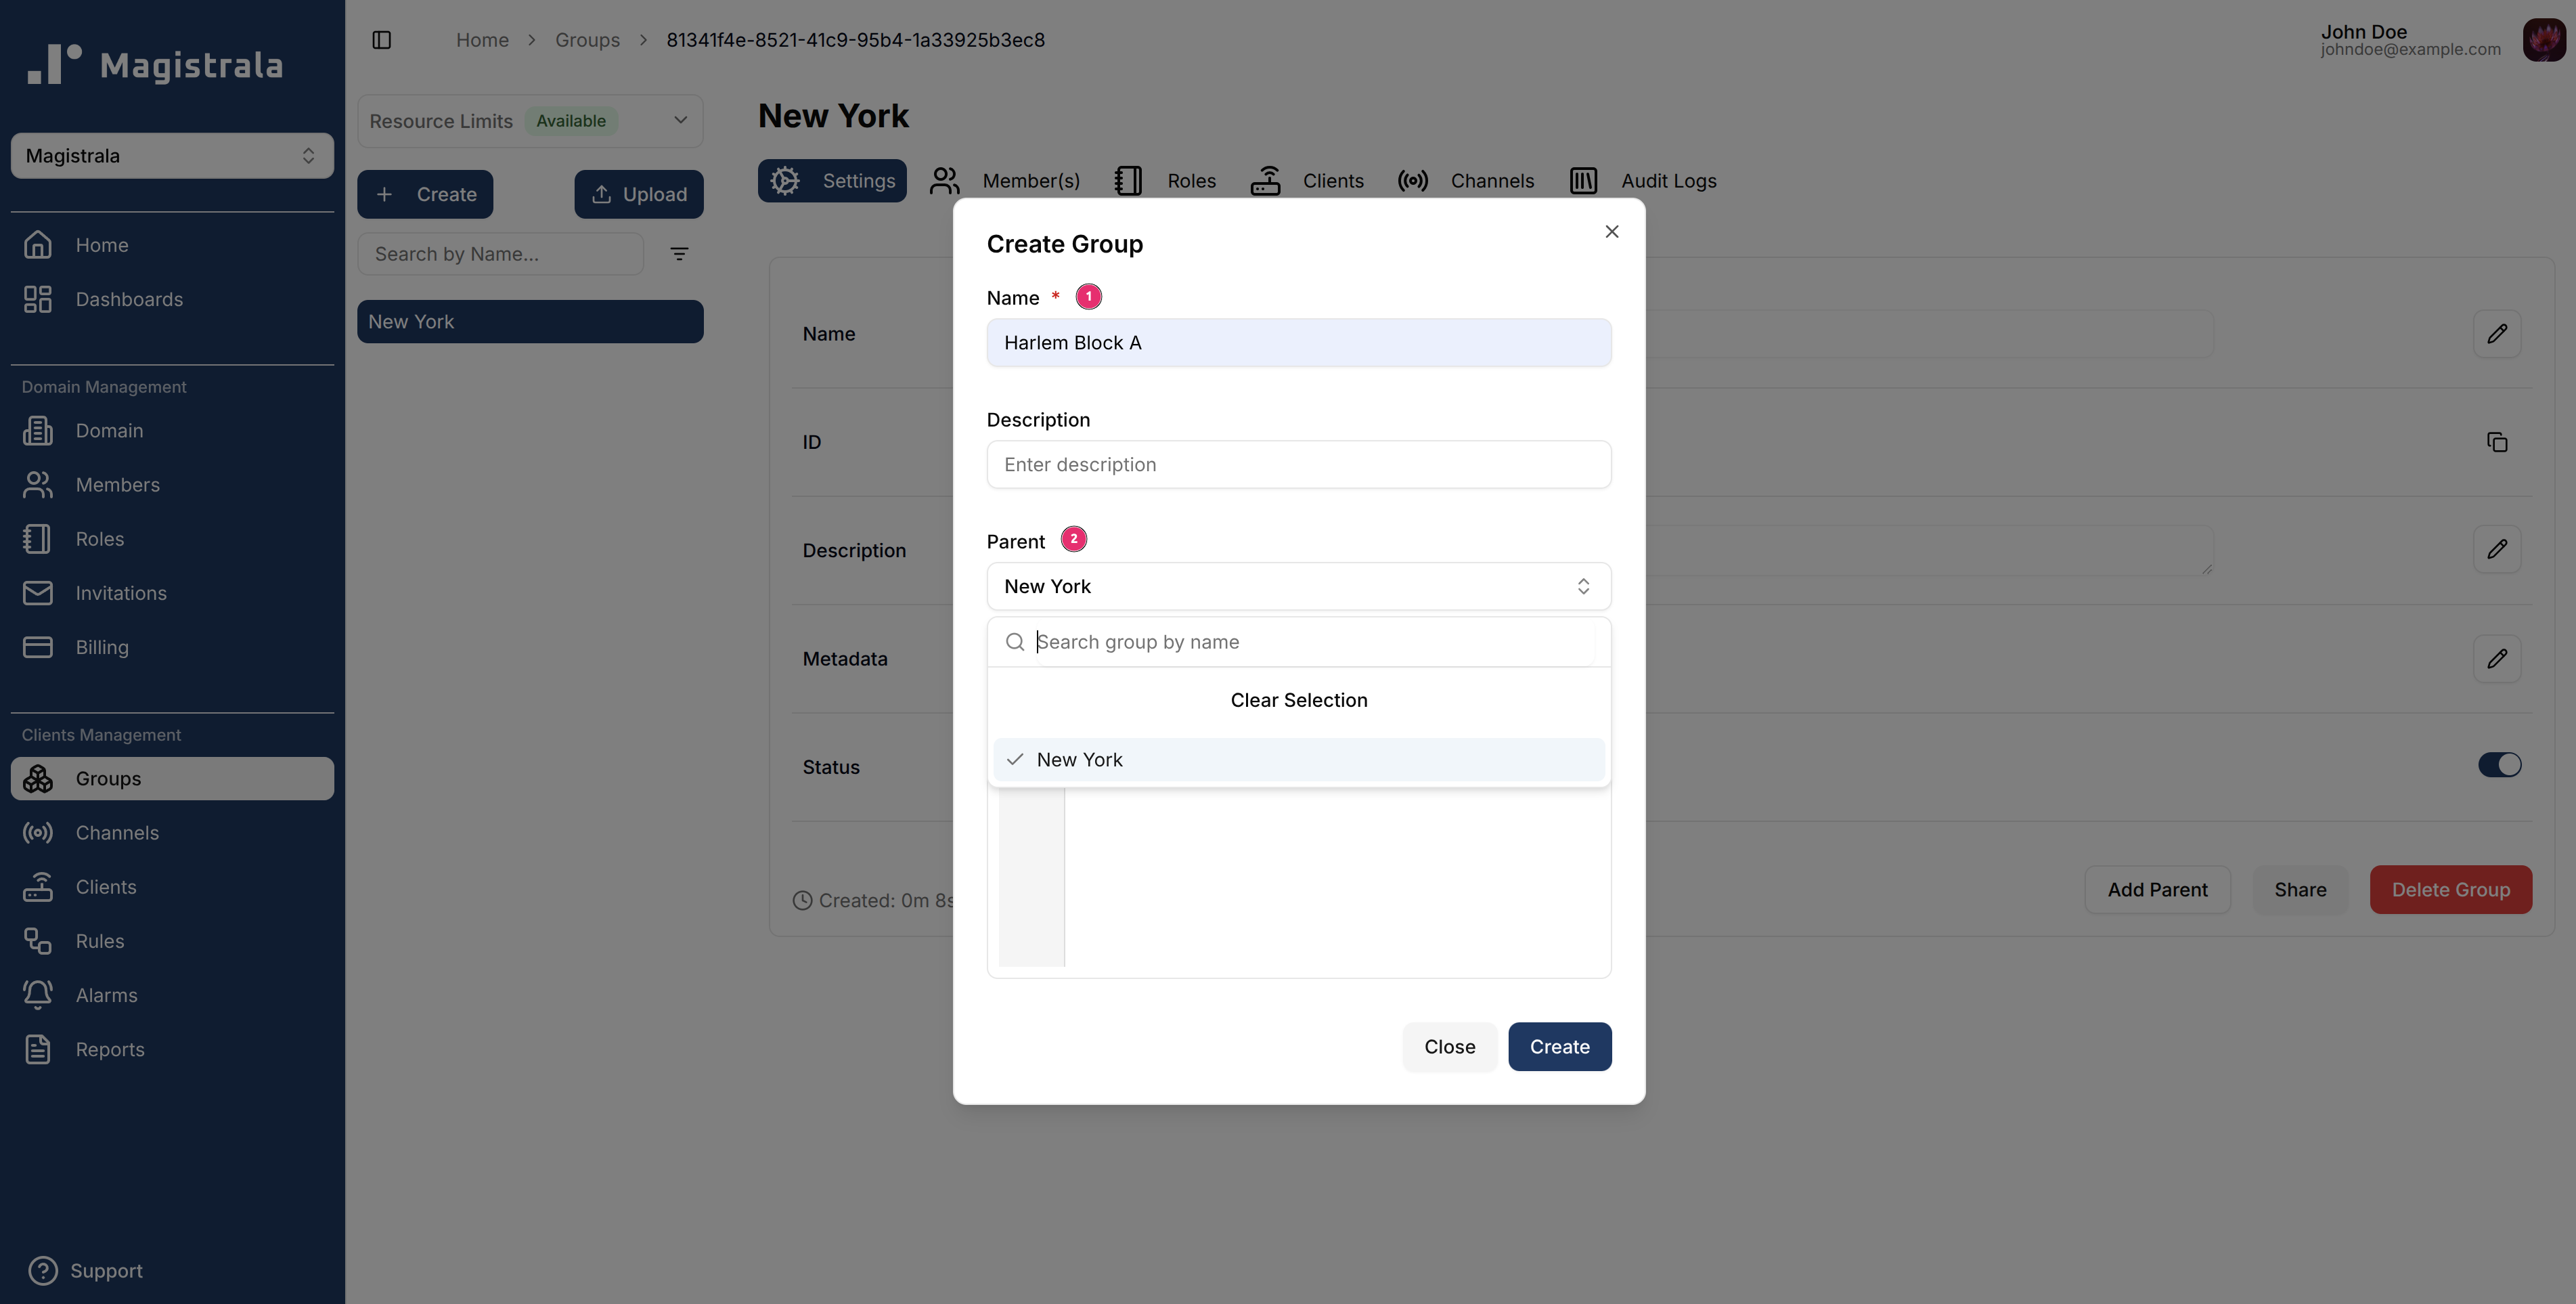Expand the Magistrala workspace selector
The height and width of the screenshot is (1304, 2576).
[171, 155]
